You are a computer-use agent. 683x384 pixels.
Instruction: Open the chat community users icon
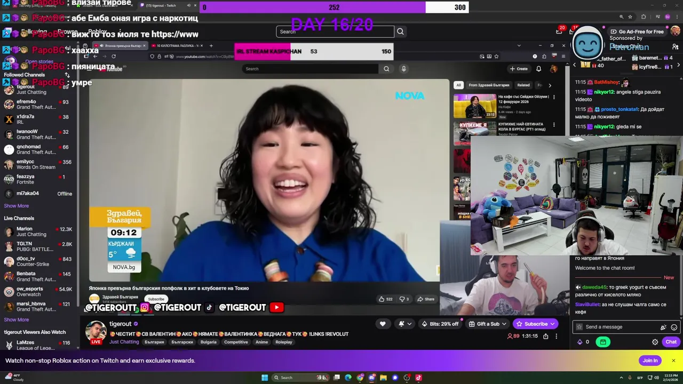click(x=675, y=47)
